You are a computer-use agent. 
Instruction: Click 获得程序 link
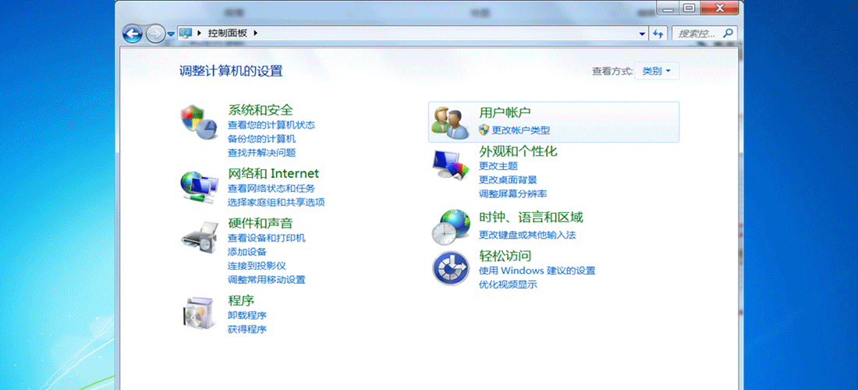click(x=246, y=330)
